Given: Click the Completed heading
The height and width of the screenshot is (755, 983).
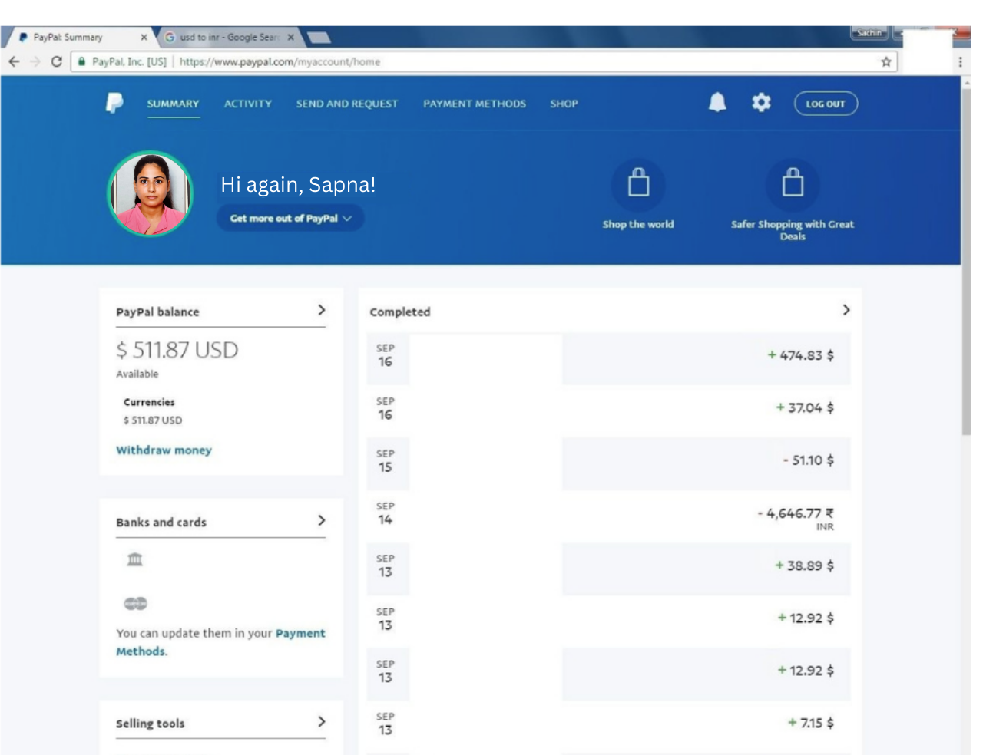Looking at the screenshot, I should pyautogui.click(x=400, y=312).
